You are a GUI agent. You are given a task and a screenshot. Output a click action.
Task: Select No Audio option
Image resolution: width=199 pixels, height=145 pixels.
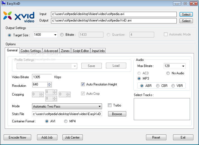[x=168, y=73]
